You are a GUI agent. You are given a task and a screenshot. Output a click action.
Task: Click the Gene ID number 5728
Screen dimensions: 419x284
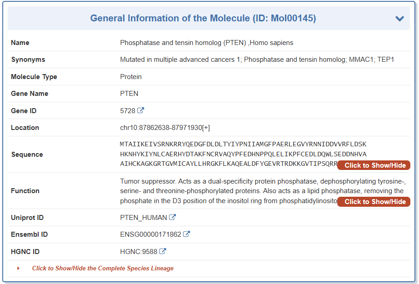(x=128, y=110)
